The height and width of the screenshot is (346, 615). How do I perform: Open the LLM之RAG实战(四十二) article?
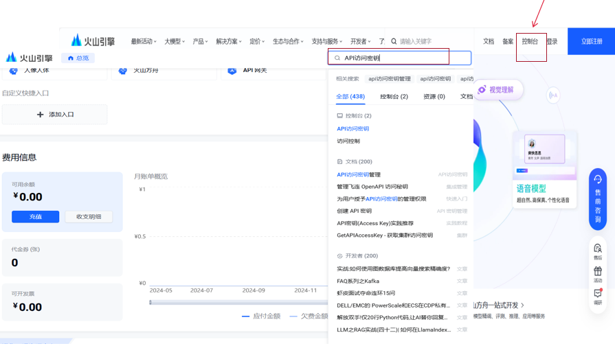coord(394,330)
